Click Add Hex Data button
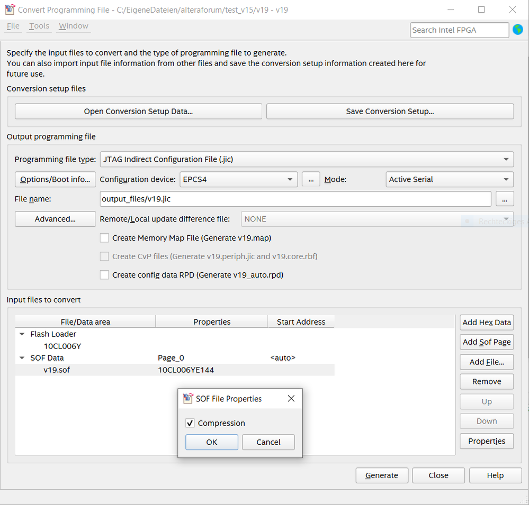529x505 pixels. coord(487,323)
